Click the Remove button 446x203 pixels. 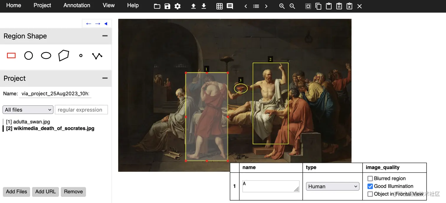pyautogui.click(x=73, y=192)
